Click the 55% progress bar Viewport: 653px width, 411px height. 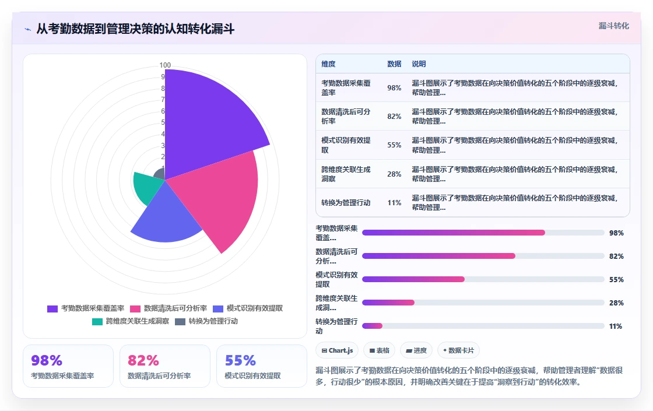(483, 279)
